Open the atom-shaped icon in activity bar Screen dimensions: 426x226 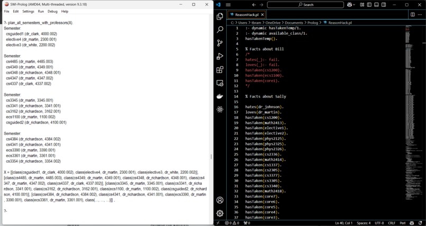coord(220,110)
